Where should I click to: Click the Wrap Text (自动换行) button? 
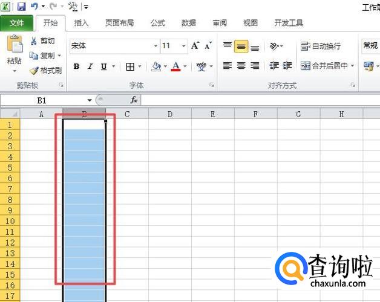tap(320, 46)
